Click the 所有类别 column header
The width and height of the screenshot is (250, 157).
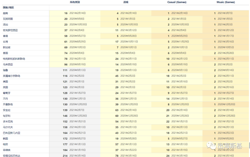click(75, 2)
